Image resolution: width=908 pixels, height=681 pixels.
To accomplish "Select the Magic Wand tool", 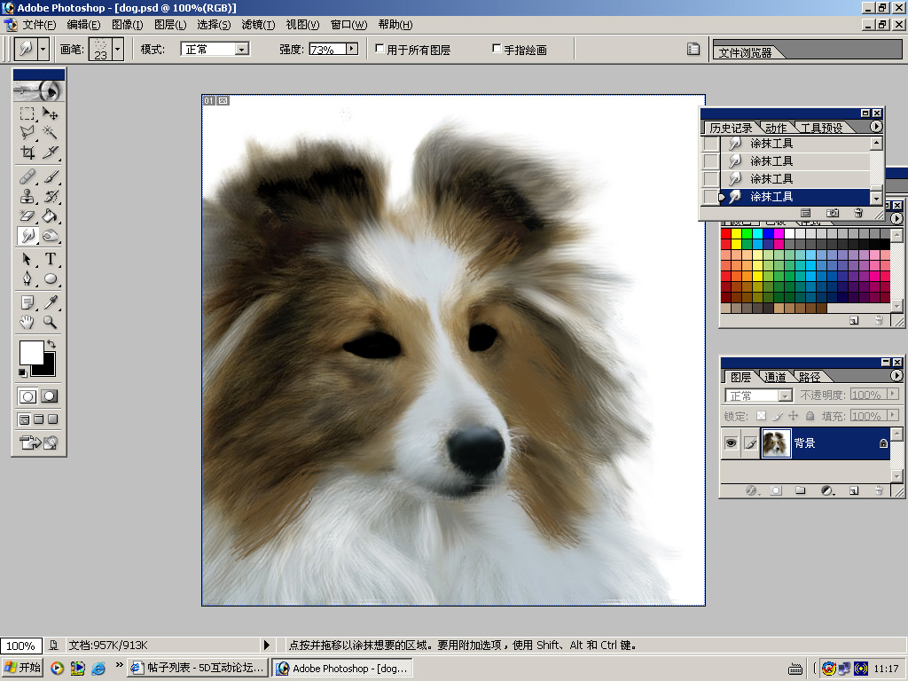I will coord(51,133).
